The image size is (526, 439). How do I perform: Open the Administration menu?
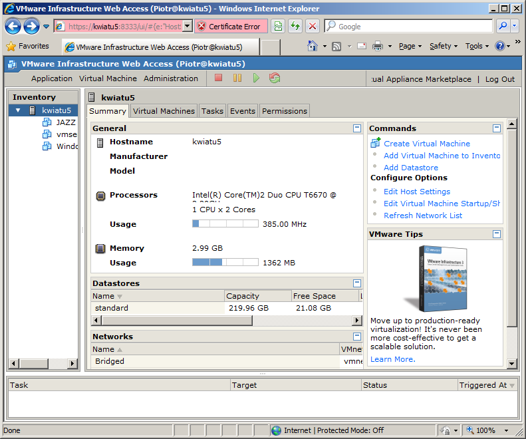[171, 78]
